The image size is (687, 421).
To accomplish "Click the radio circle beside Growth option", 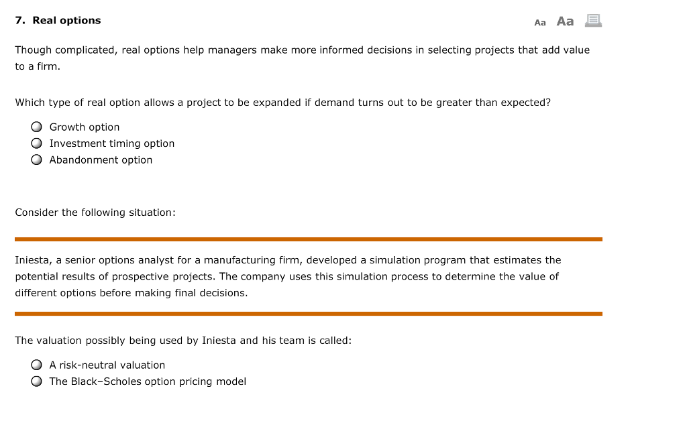I will (37, 126).
